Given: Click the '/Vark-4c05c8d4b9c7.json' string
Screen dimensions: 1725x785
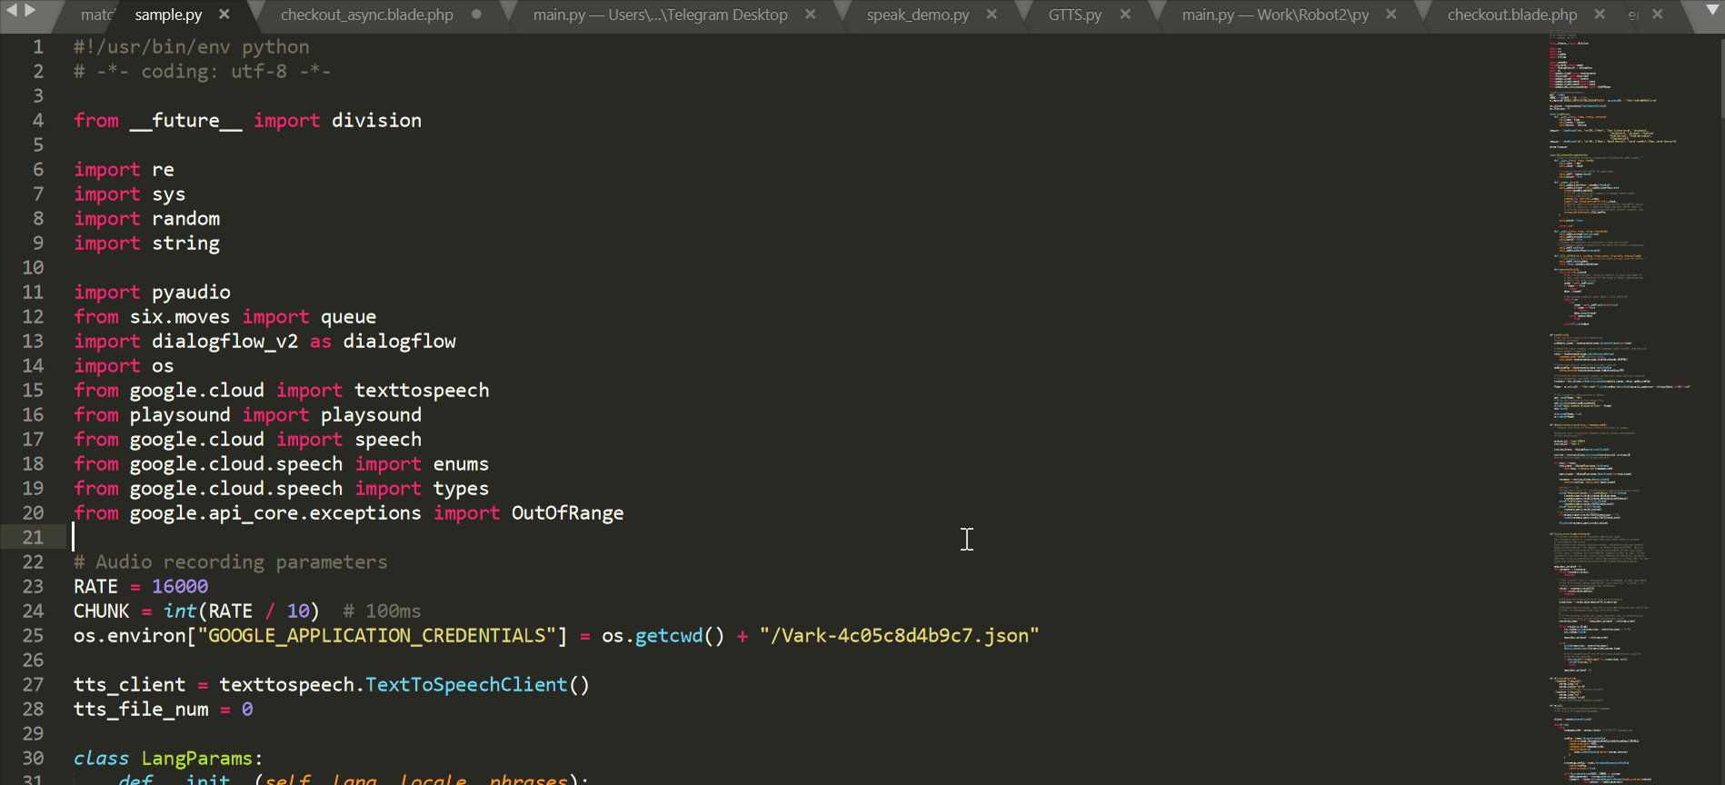Looking at the screenshot, I should coord(900,636).
